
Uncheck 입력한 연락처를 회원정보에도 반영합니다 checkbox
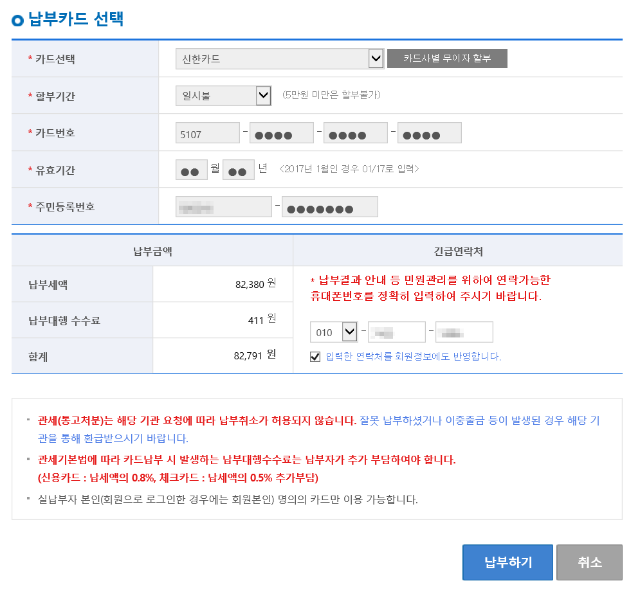(315, 357)
